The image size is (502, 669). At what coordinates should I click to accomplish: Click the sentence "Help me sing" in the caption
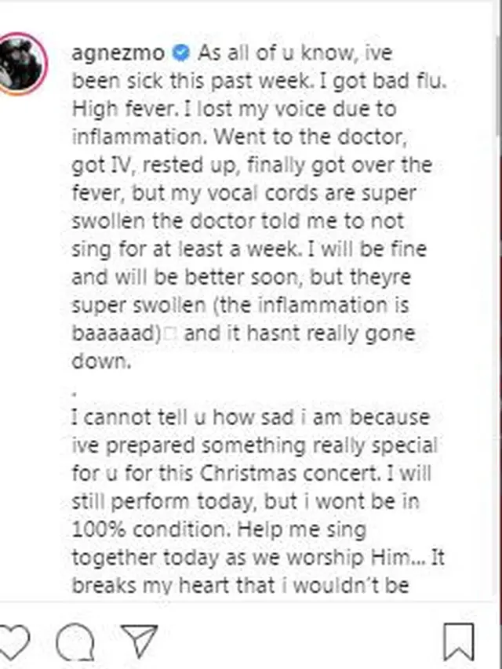pos(302,530)
